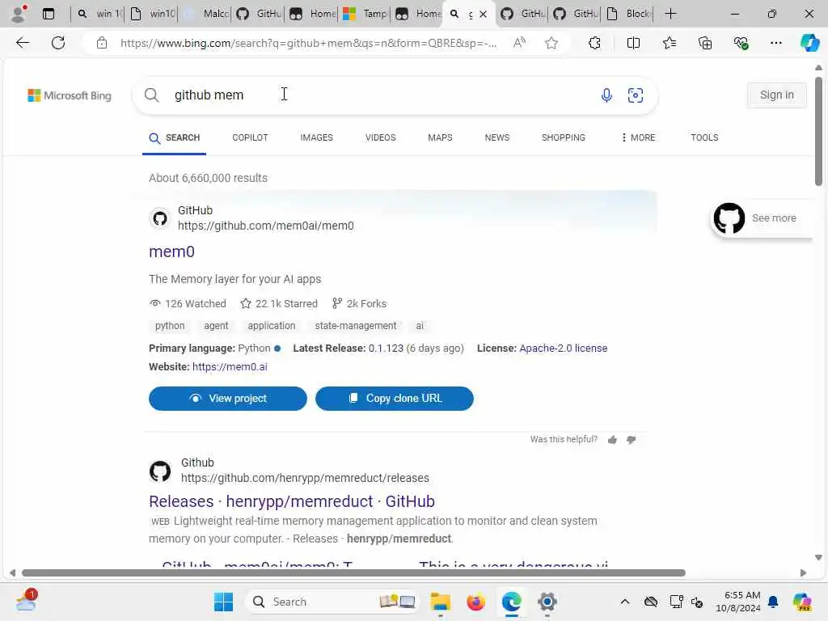Image resolution: width=828 pixels, height=621 pixels.
Task: Open the profile icon in Edge
Action: [19, 14]
